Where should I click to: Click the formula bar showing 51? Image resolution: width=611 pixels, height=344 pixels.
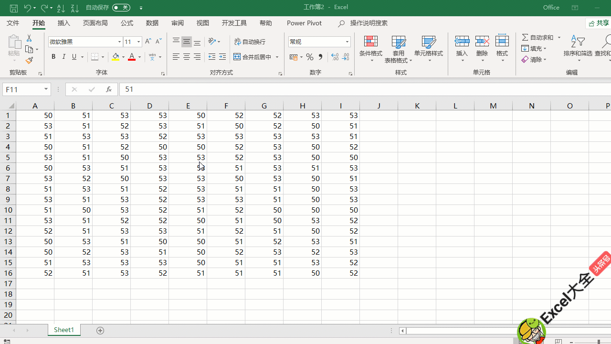365,89
